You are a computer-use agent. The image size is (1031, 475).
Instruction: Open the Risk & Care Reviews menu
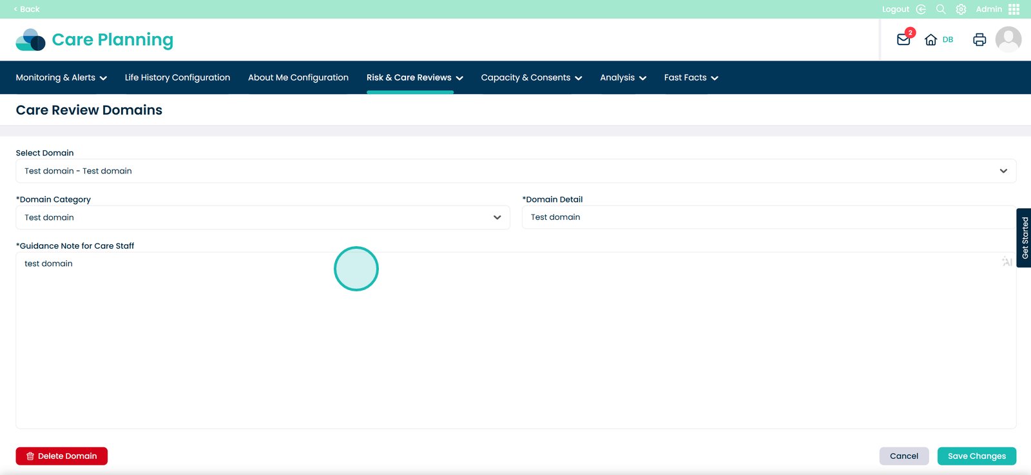414,77
